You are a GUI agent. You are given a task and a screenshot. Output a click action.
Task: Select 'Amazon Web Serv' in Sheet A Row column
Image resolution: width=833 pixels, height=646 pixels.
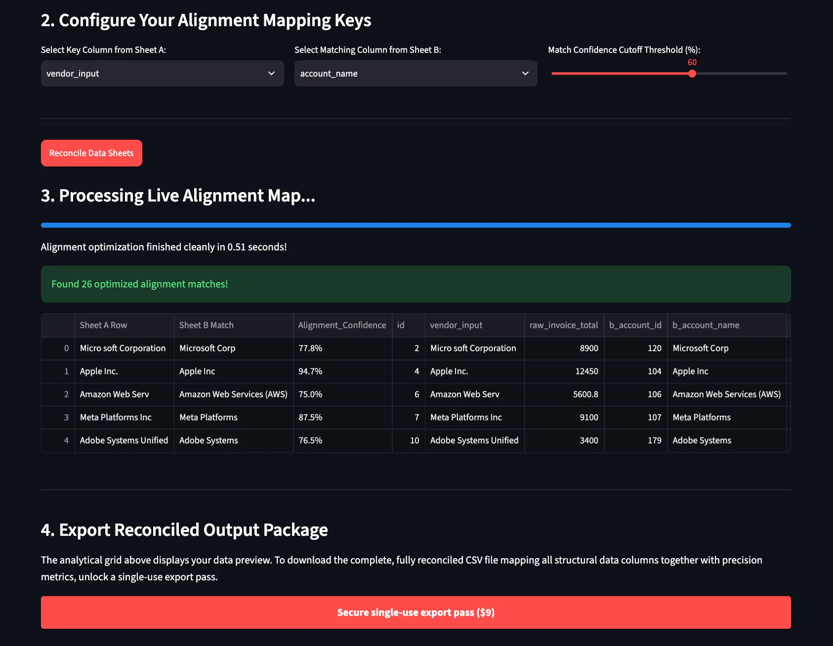pos(124,395)
